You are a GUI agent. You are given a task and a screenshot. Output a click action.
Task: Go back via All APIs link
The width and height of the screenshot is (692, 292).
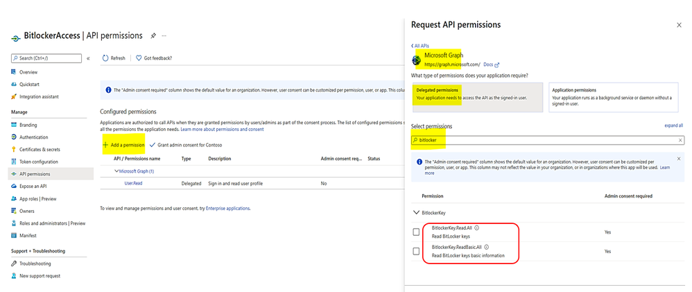pyautogui.click(x=420, y=46)
